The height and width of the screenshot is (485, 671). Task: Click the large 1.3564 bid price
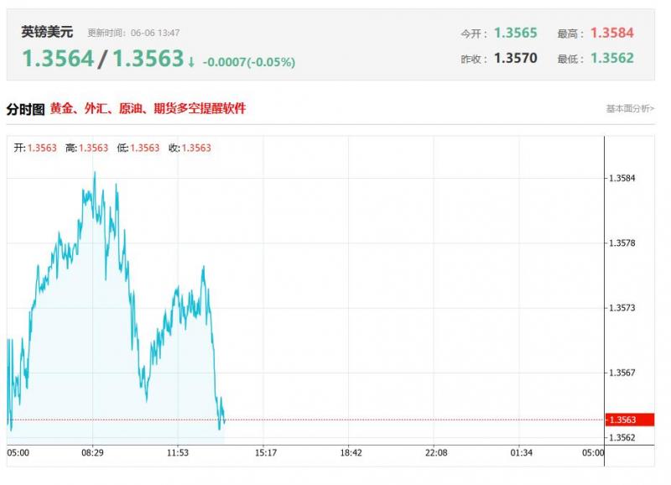pos(57,59)
